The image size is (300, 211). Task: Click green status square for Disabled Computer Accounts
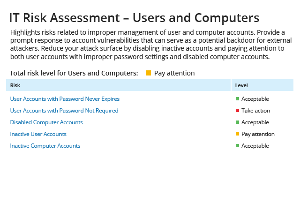pyautogui.click(x=237, y=122)
